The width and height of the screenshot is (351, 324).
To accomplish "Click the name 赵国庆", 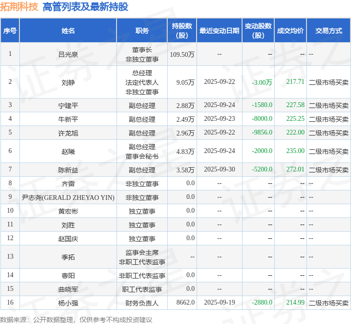I will (68, 239).
